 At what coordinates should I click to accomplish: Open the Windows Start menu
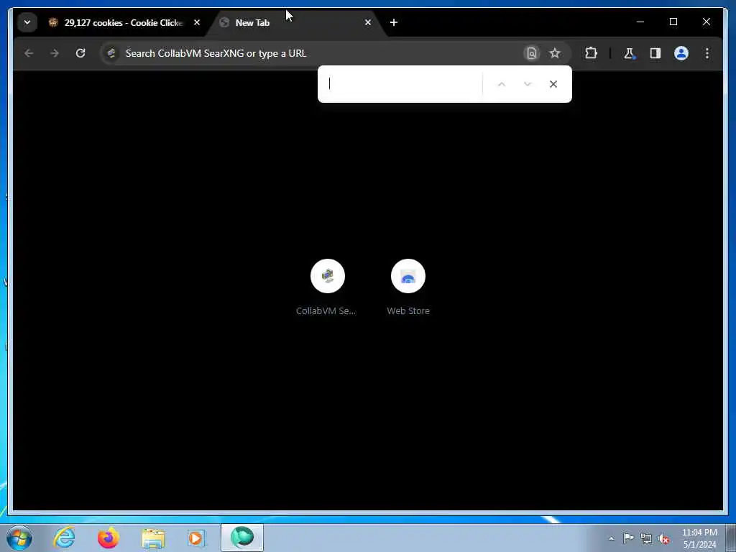coord(19,538)
